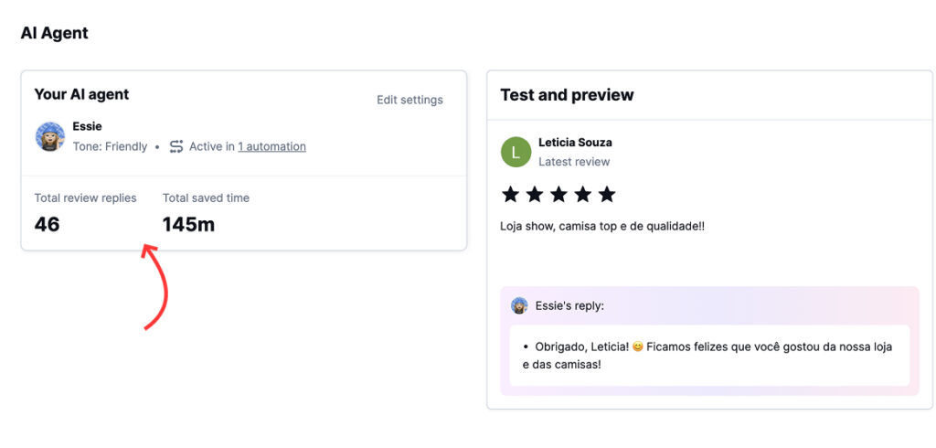936x448 pixels.
Task: Click the Leticia Souza reviewer name
Action: (x=575, y=143)
